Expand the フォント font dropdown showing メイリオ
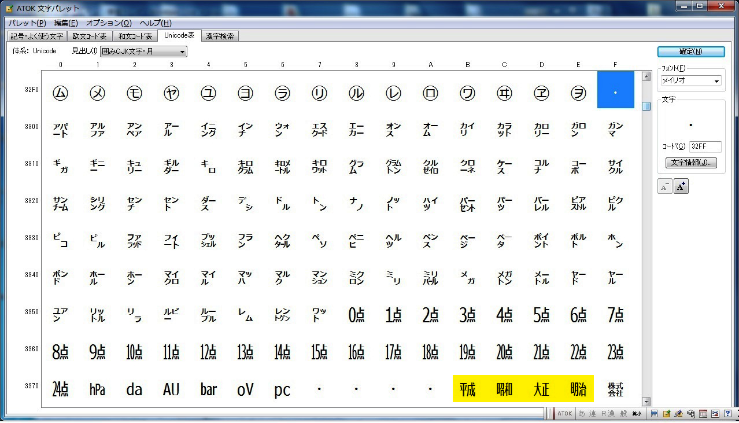 click(x=691, y=81)
